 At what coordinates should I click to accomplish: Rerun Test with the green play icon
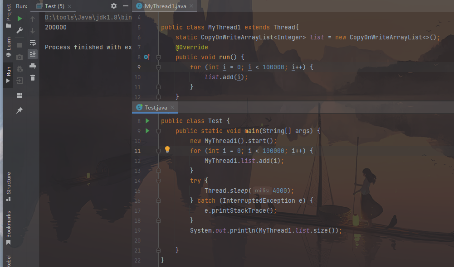tap(20, 19)
